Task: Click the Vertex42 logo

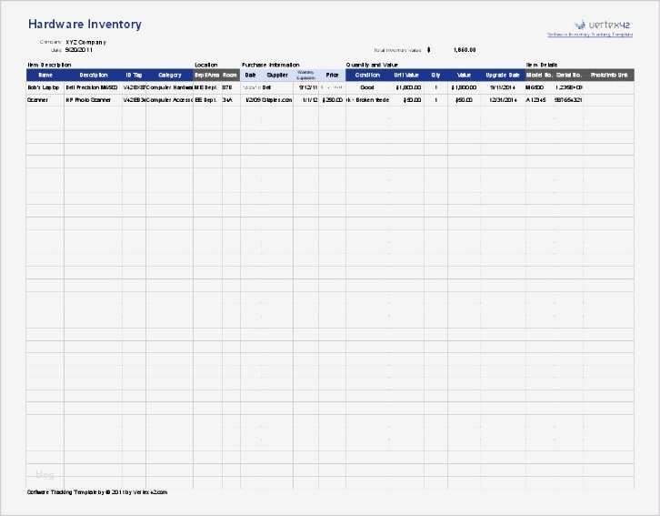Action: tap(603, 25)
